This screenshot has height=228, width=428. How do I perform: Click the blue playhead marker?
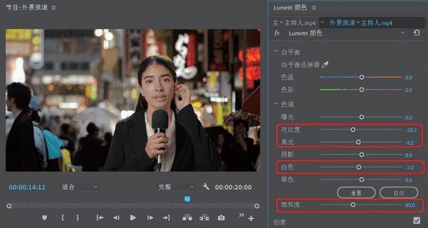(x=187, y=200)
